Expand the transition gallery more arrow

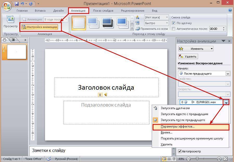click(132, 28)
